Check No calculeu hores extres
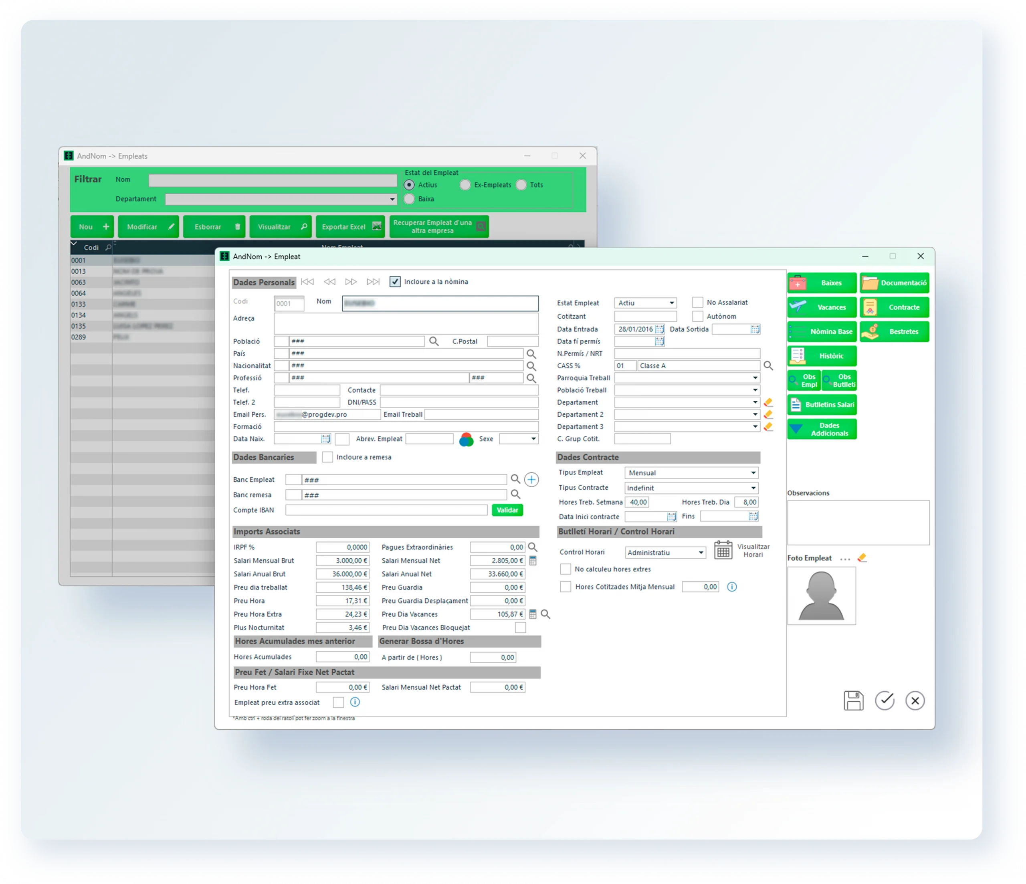 [x=566, y=569]
